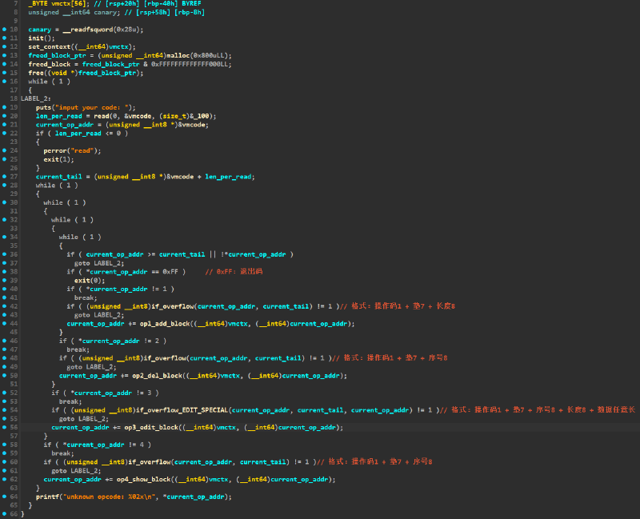The width and height of the screenshot is (640, 519).
Task: Click breakpoint dot on line 56 op3_edit_block
Action: pos(4,427)
